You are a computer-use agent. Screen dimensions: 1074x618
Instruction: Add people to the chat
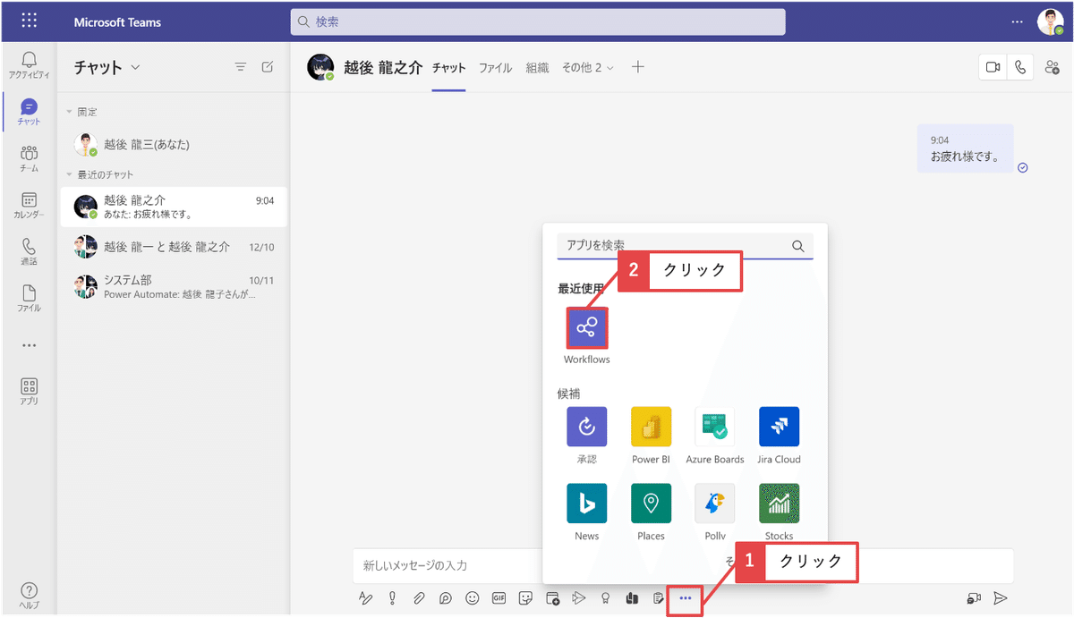[x=1052, y=67]
